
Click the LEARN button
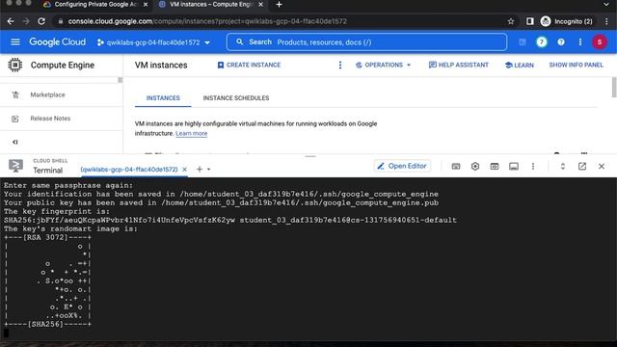520,65
